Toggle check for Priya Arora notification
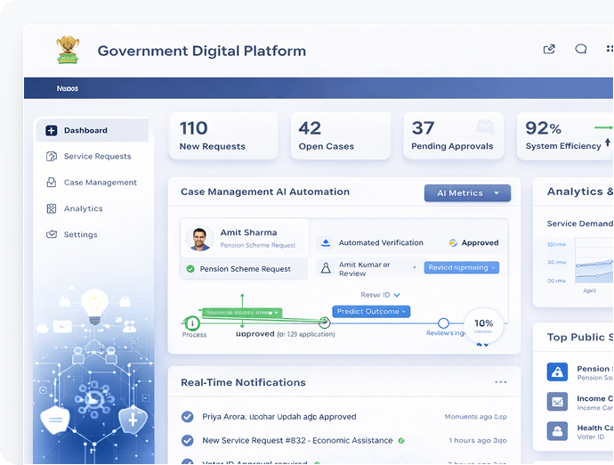Screen dimensions: 614x465 coord(188,416)
